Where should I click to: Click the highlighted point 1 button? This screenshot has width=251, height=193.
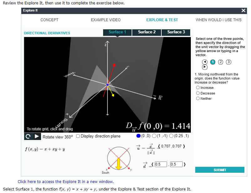click(213, 62)
